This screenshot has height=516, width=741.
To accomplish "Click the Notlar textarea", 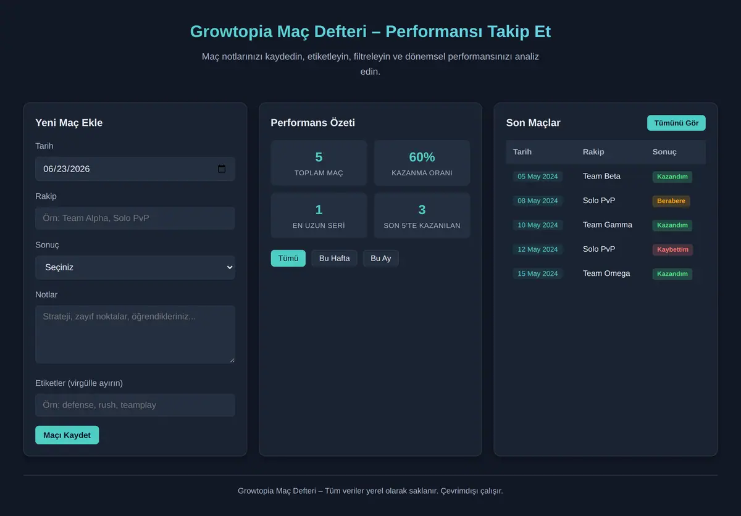I will click(135, 335).
